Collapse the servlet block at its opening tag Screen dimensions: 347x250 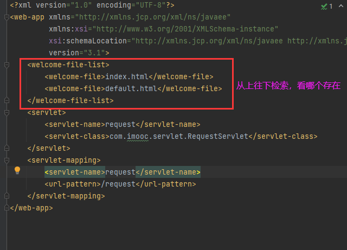click(7, 112)
